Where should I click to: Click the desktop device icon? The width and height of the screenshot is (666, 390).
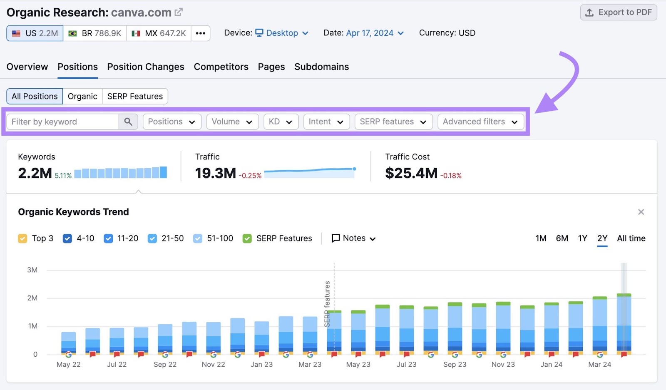point(259,32)
